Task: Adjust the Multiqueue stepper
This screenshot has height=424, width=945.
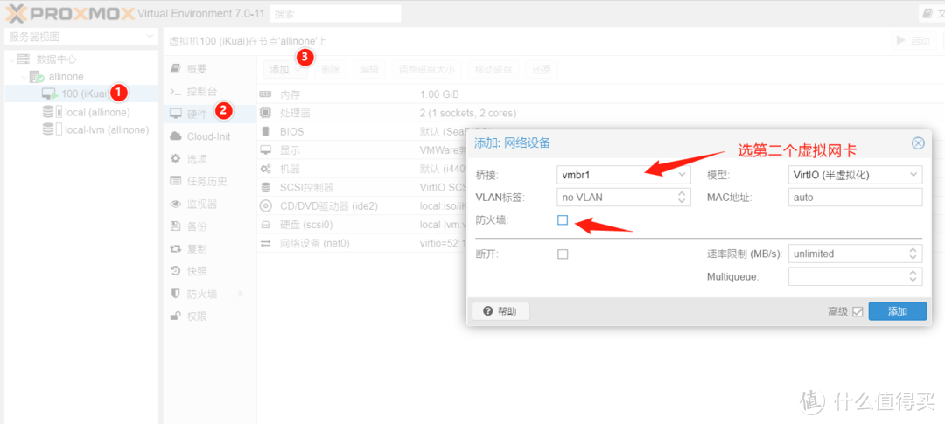Action: click(913, 276)
